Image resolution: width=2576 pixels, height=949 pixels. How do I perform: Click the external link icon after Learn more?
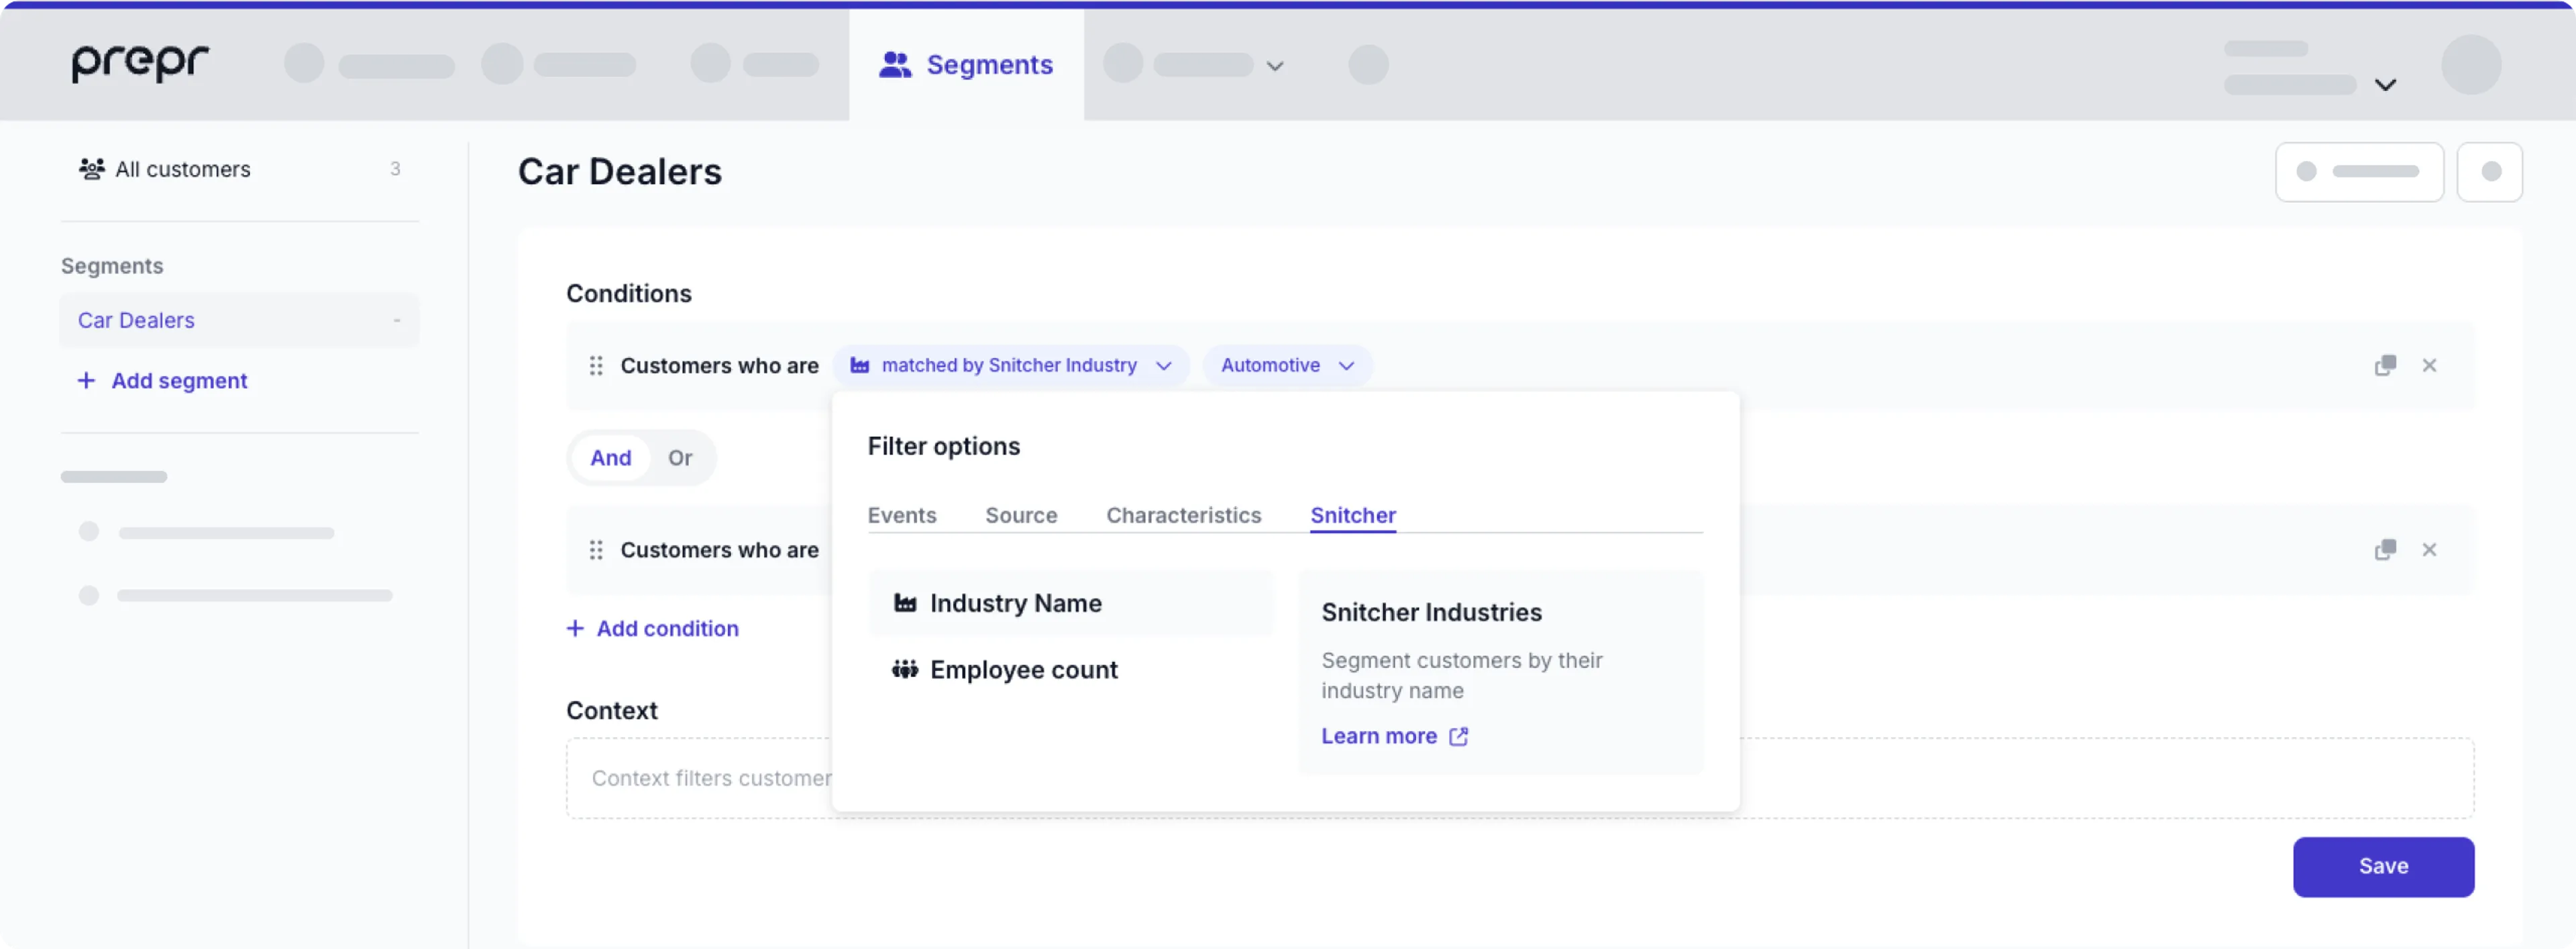tap(1459, 737)
